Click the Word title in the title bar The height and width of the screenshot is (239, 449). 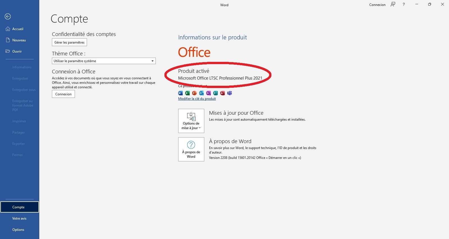224,5
